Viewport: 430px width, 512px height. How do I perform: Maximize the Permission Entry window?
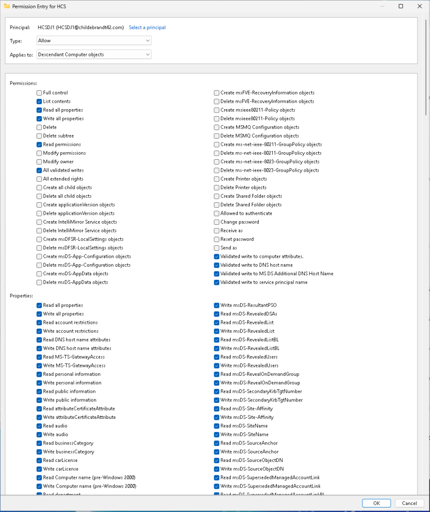coord(401,7)
